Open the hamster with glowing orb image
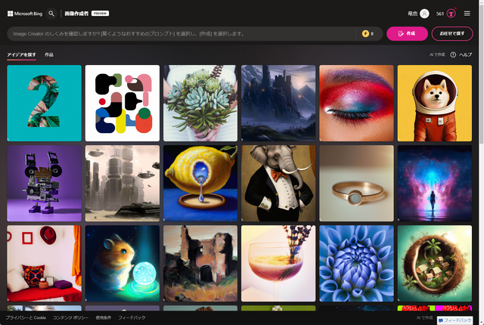Image resolution: width=484 pixels, height=325 pixels. coord(123,263)
